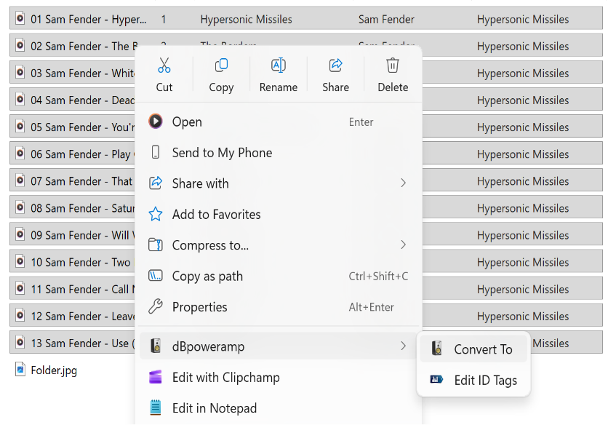The image size is (608, 425).
Task: Click the Clipchamp icon
Action: pyautogui.click(x=156, y=377)
